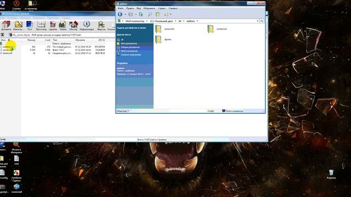Click the Explorer Up-one-folder icon
Screen dimensions: 351x197
(x=141, y=14)
